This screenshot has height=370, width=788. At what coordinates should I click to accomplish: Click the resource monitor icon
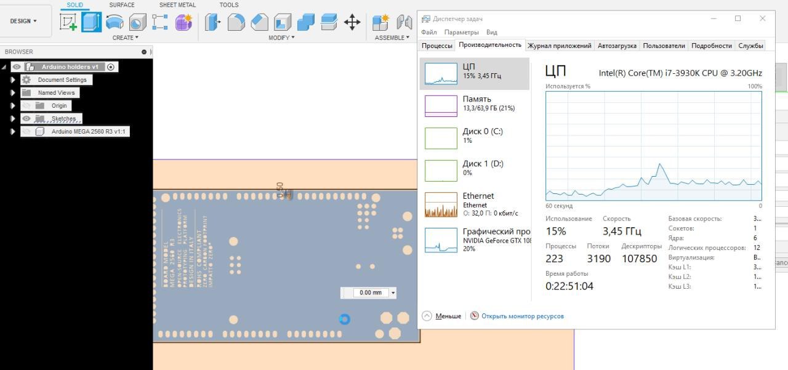pos(475,316)
